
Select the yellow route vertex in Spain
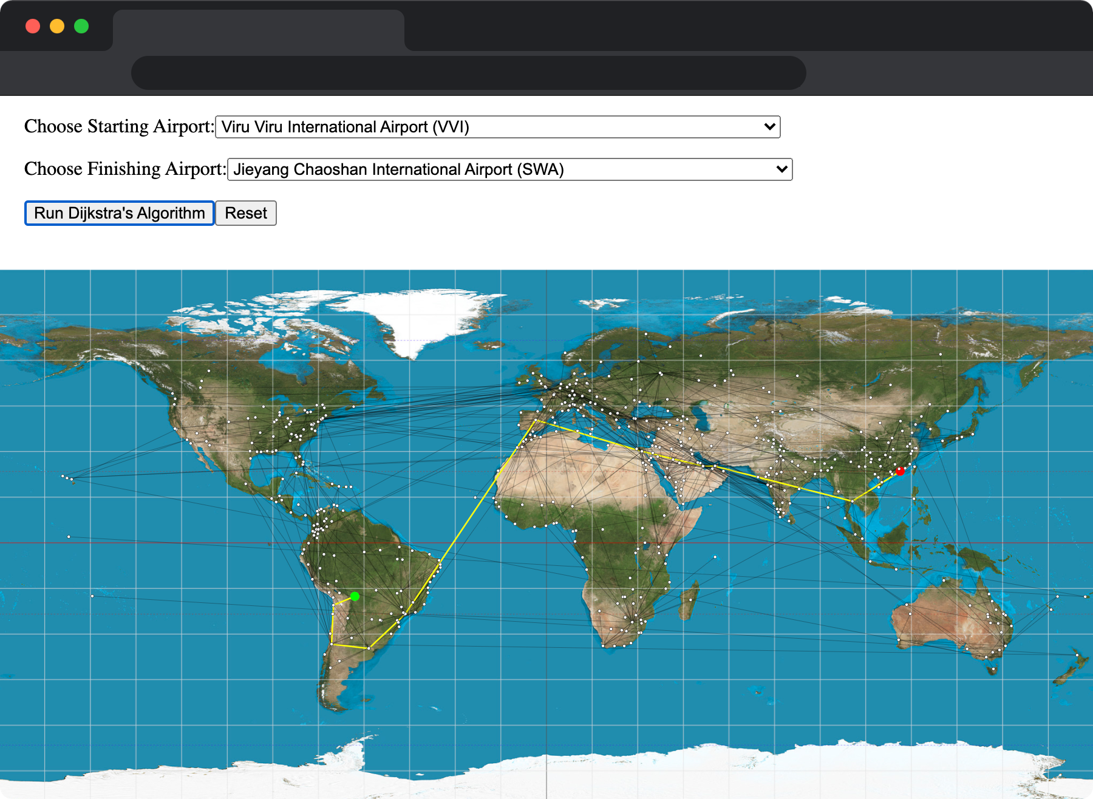click(x=536, y=420)
